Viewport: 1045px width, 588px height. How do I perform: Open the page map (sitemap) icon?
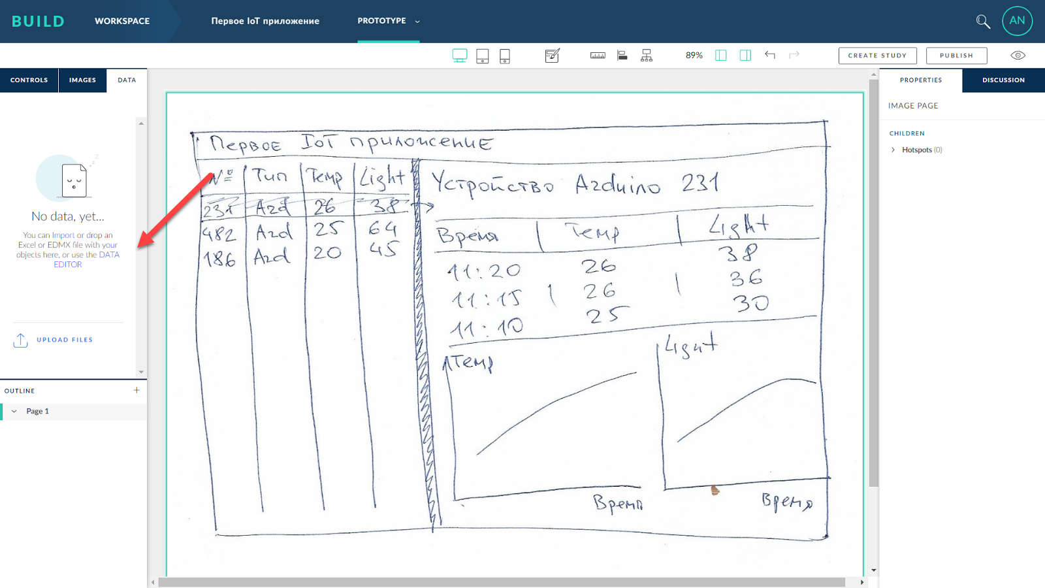point(647,56)
